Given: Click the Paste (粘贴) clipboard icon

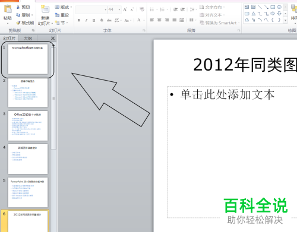Looking at the screenshot, I should point(8,9).
